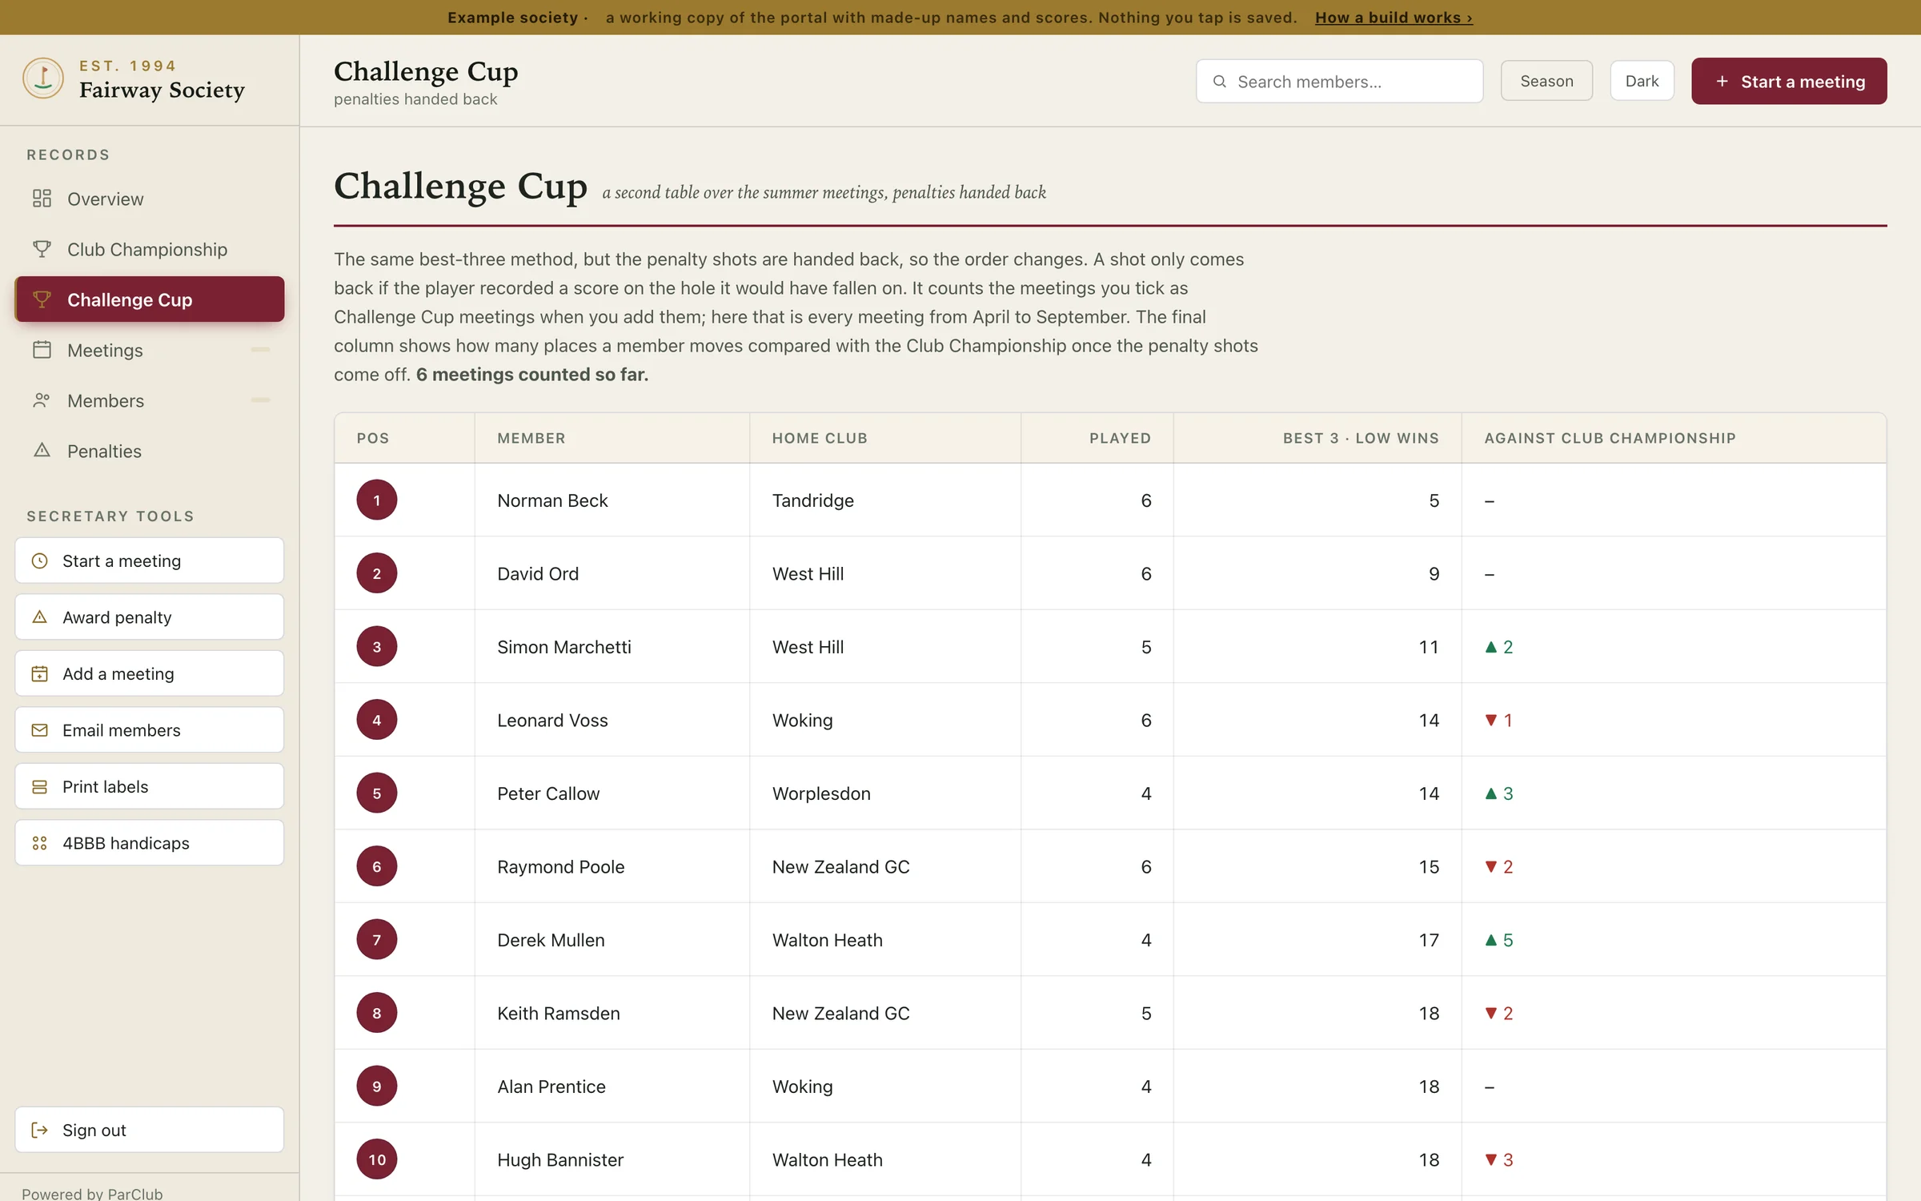The width and height of the screenshot is (1921, 1201).
Task: Click the Email members button
Action: (150, 730)
